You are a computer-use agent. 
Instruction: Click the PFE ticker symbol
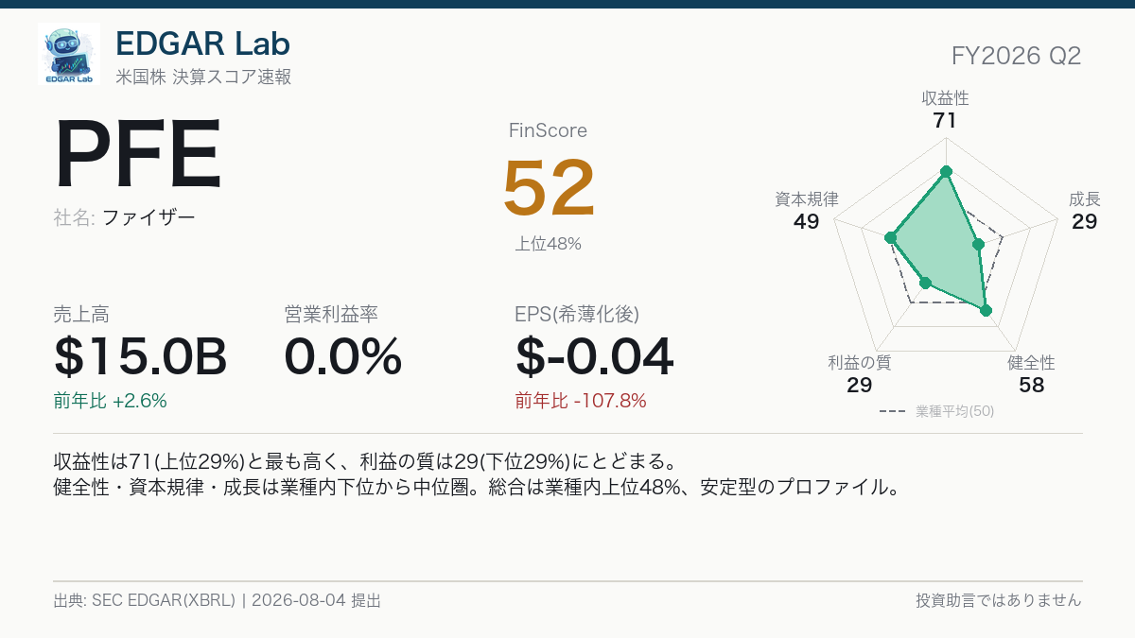138,155
